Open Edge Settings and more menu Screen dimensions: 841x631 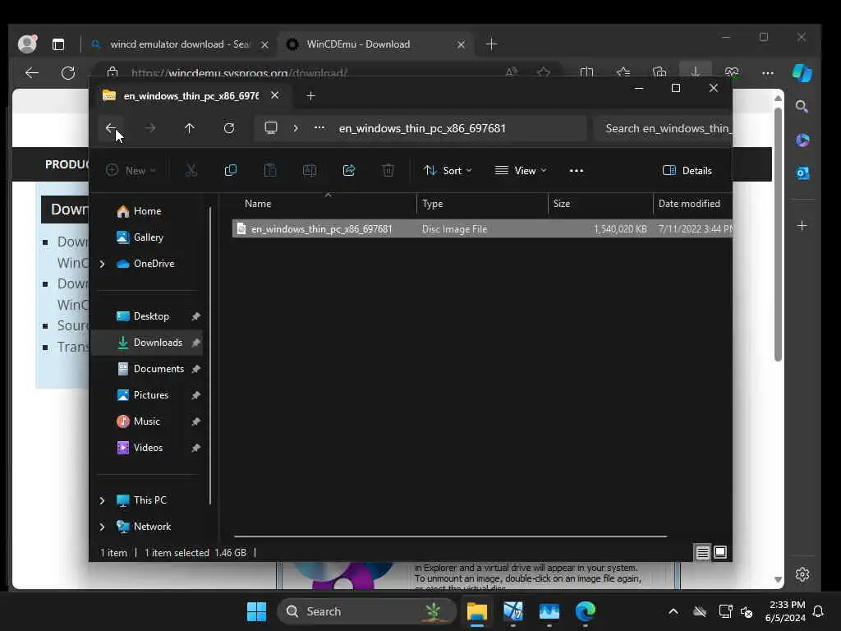(x=768, y=73)
